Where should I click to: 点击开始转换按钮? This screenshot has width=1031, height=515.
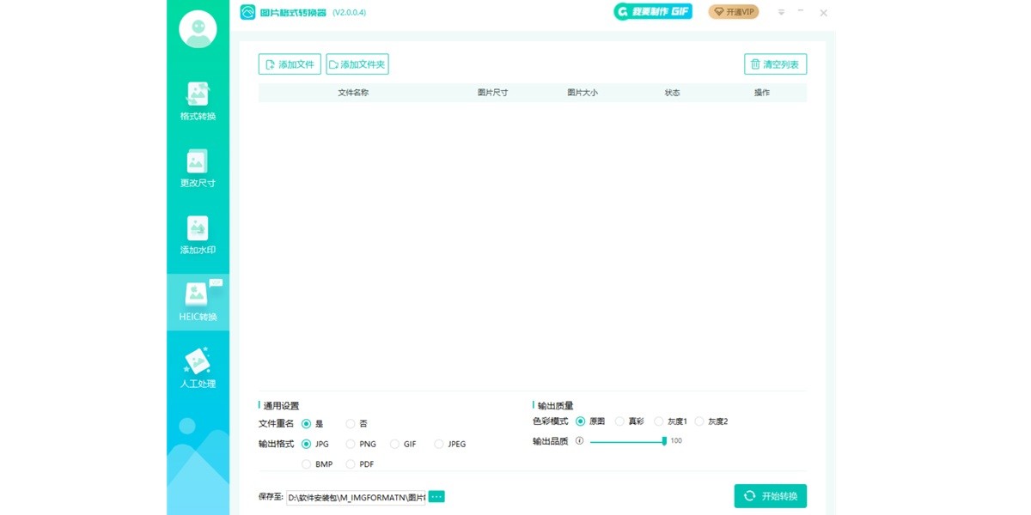(x=771, y=495)
